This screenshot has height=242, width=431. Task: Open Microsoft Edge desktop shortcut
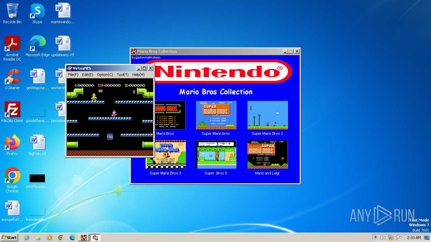tap(37, 46)
